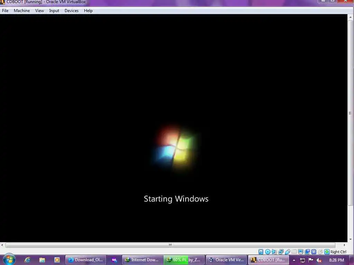Click the vertical scrollbar up arrow
Image resolution: width=354 pixels, height=265 pixels.
(351, 17)
